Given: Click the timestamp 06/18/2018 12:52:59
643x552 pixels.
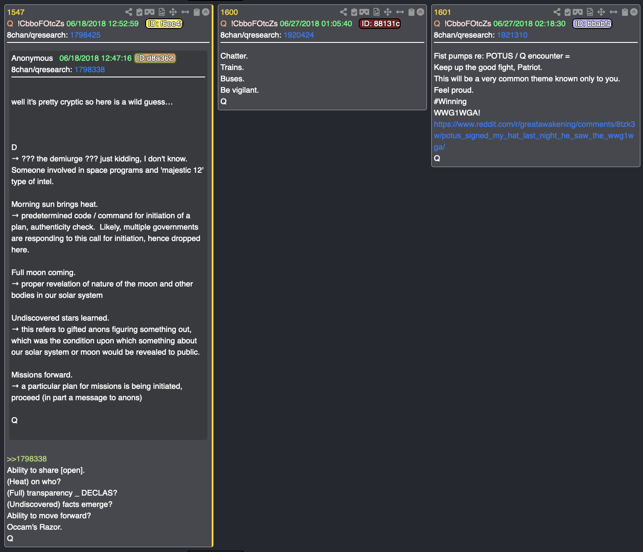Looking at the screenshot, I should coord(102,24).
